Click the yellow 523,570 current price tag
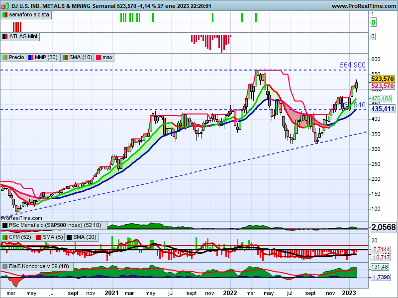 (382, 79)
